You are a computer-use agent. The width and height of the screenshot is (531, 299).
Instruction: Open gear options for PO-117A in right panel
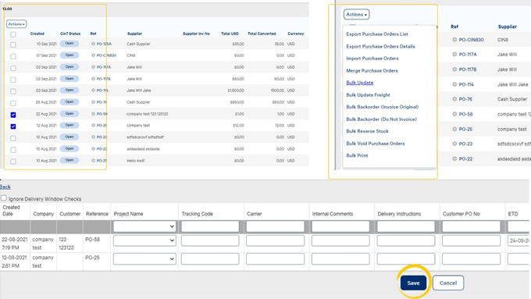click(x=454, y=54)
